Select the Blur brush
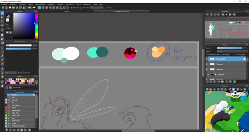Image resolution: width=249 pixels, height=132 pixels. point(20,103)
